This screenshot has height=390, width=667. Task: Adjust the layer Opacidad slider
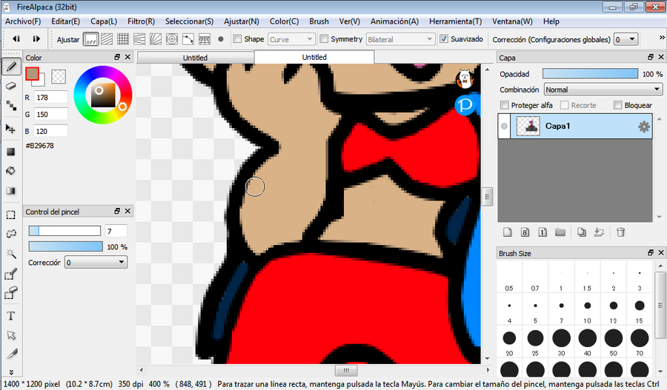590,74
